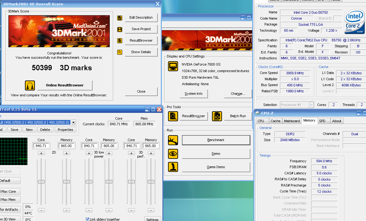The image size is (366, 221).
Task: Click the Max Mem button in ATITool
Action: pos(9,200)
